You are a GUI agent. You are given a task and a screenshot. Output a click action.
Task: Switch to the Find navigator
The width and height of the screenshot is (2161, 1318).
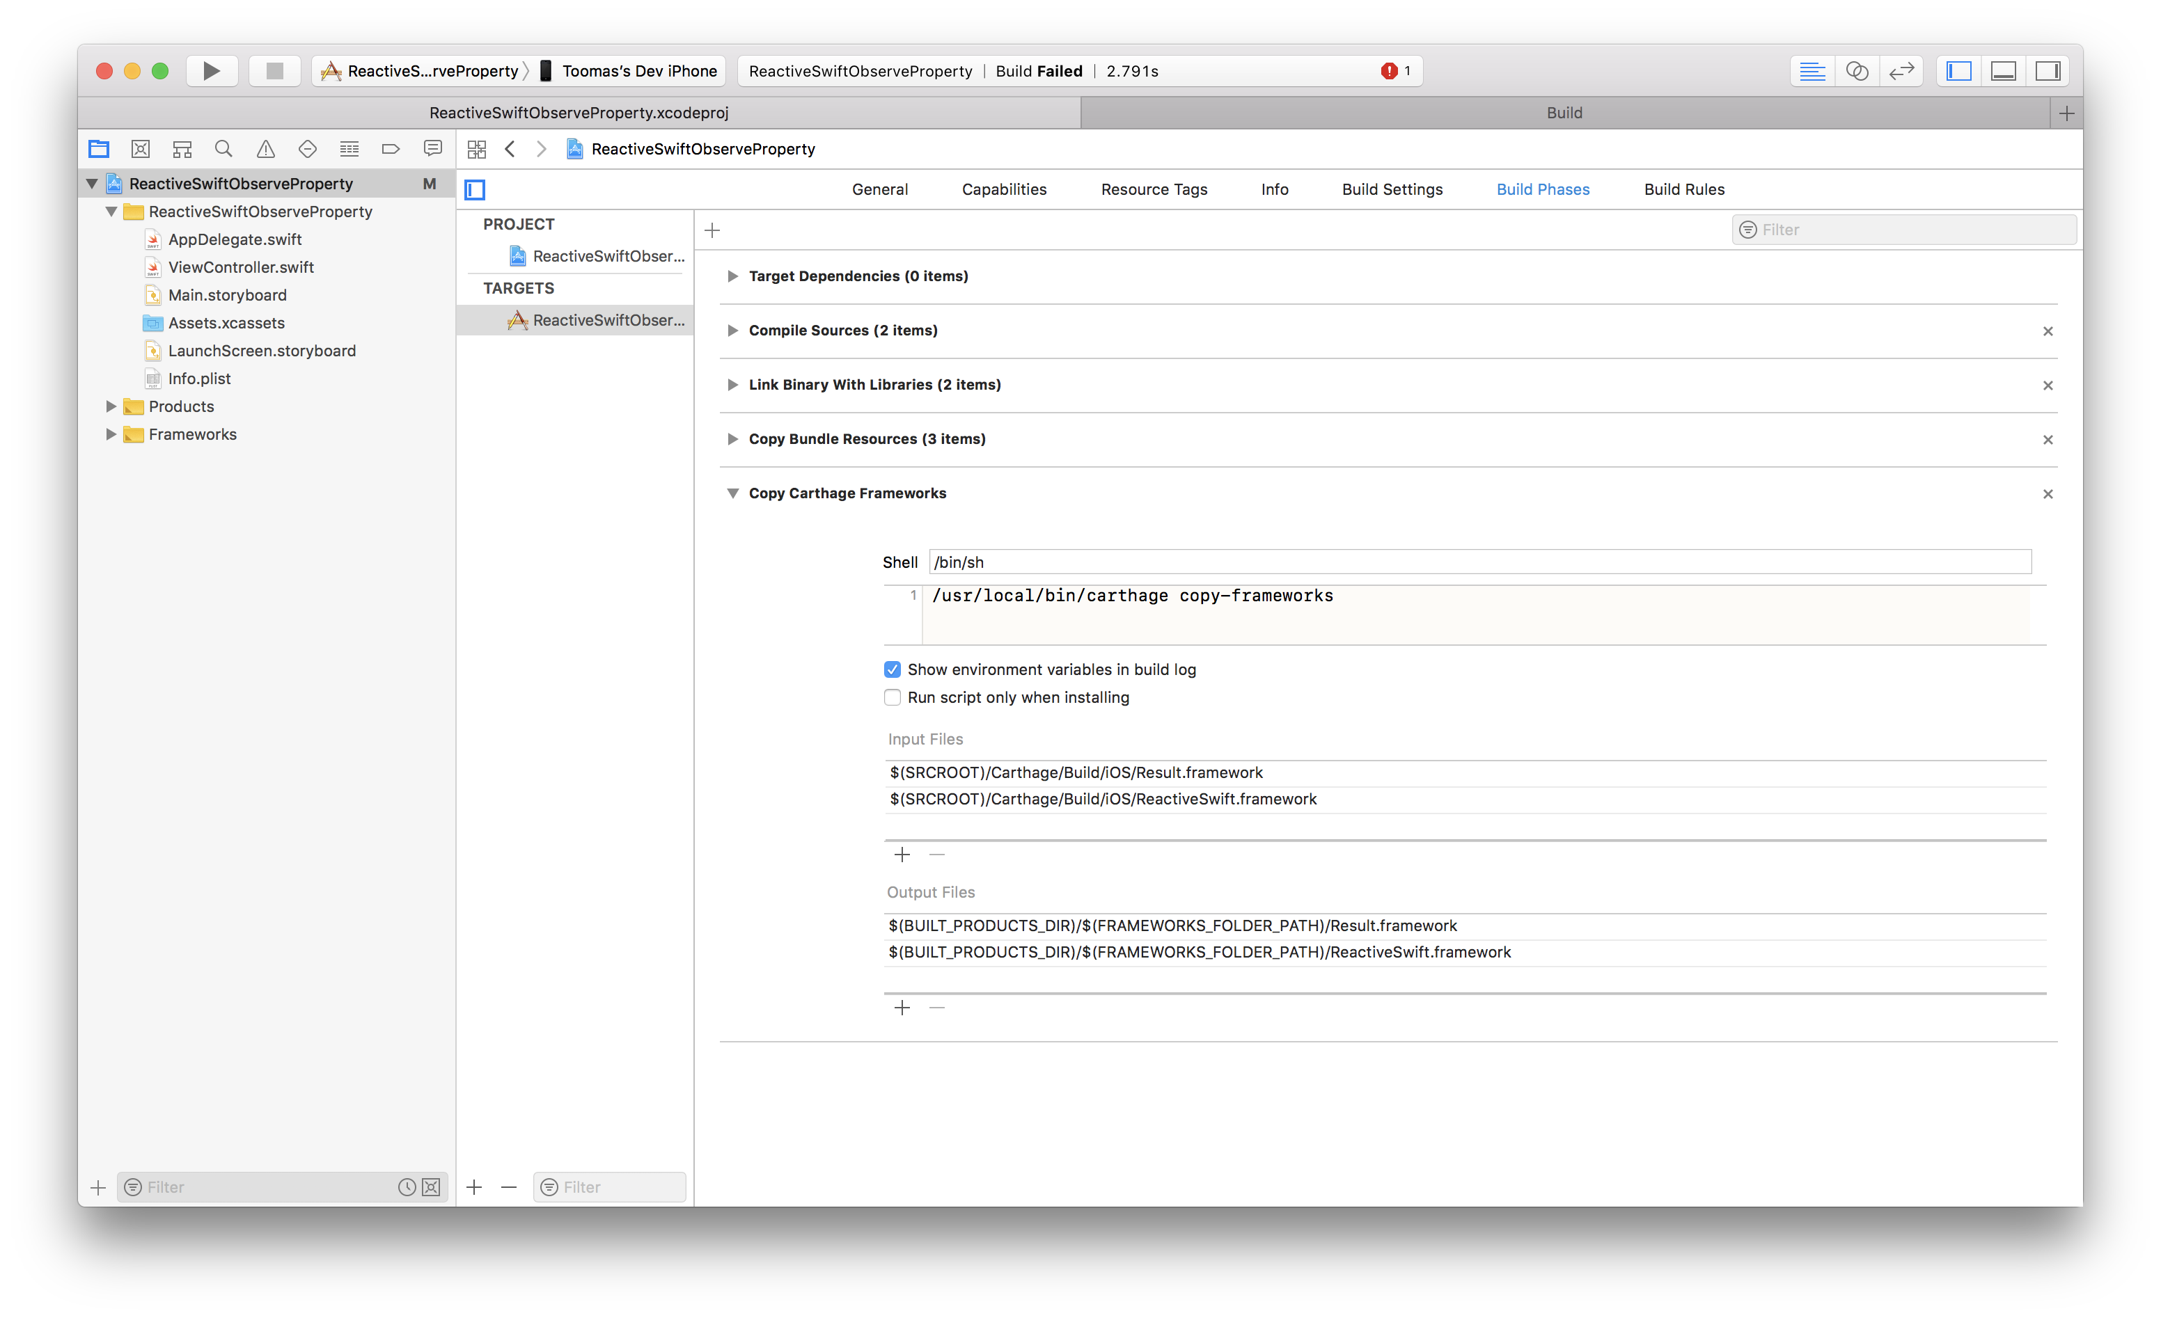click(223, 148)
